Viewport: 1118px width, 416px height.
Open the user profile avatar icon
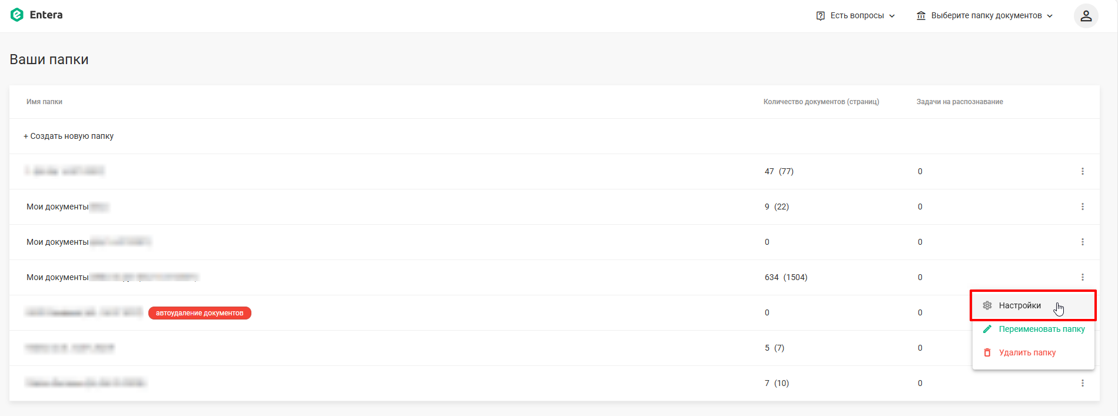(x=1086, y=16)
